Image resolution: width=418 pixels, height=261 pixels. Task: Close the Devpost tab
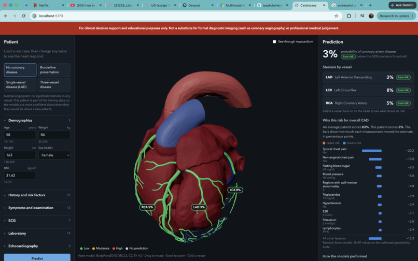pyautogui.click(x=213, y=5)
